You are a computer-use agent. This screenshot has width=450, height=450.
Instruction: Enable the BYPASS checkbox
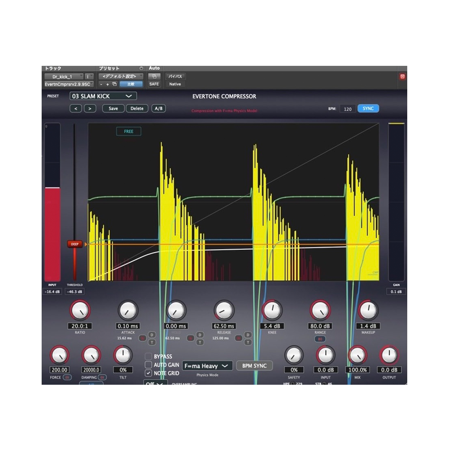point(148,357)
